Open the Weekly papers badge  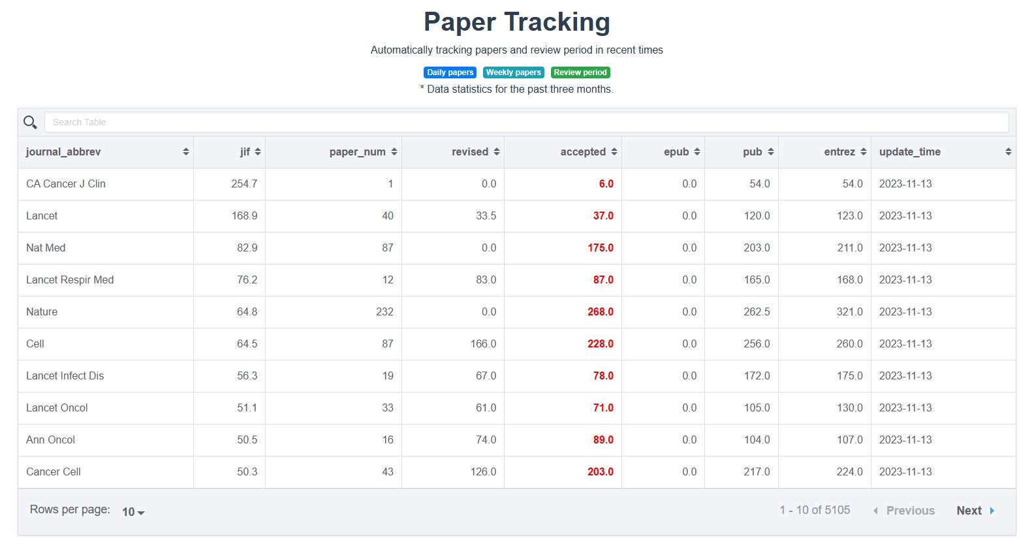coord(514,72)
